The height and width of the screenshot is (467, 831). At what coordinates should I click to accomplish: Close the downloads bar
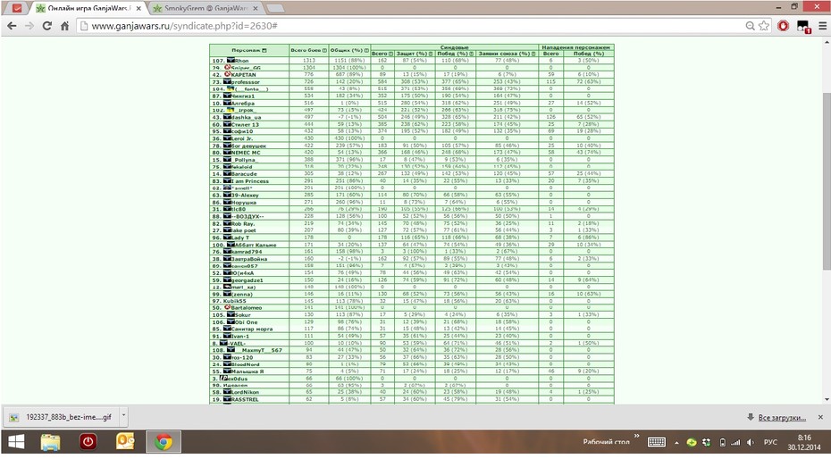tap(820, 417)
